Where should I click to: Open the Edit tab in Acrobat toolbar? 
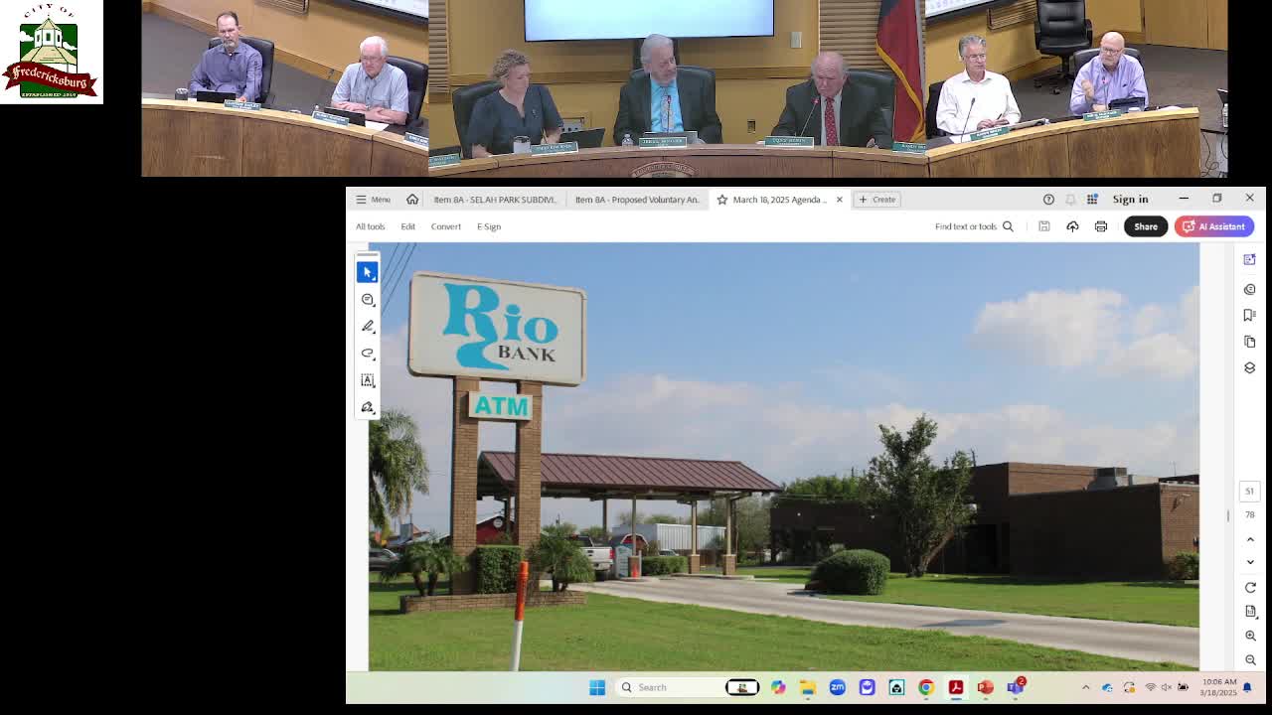[x=408, y=226]
